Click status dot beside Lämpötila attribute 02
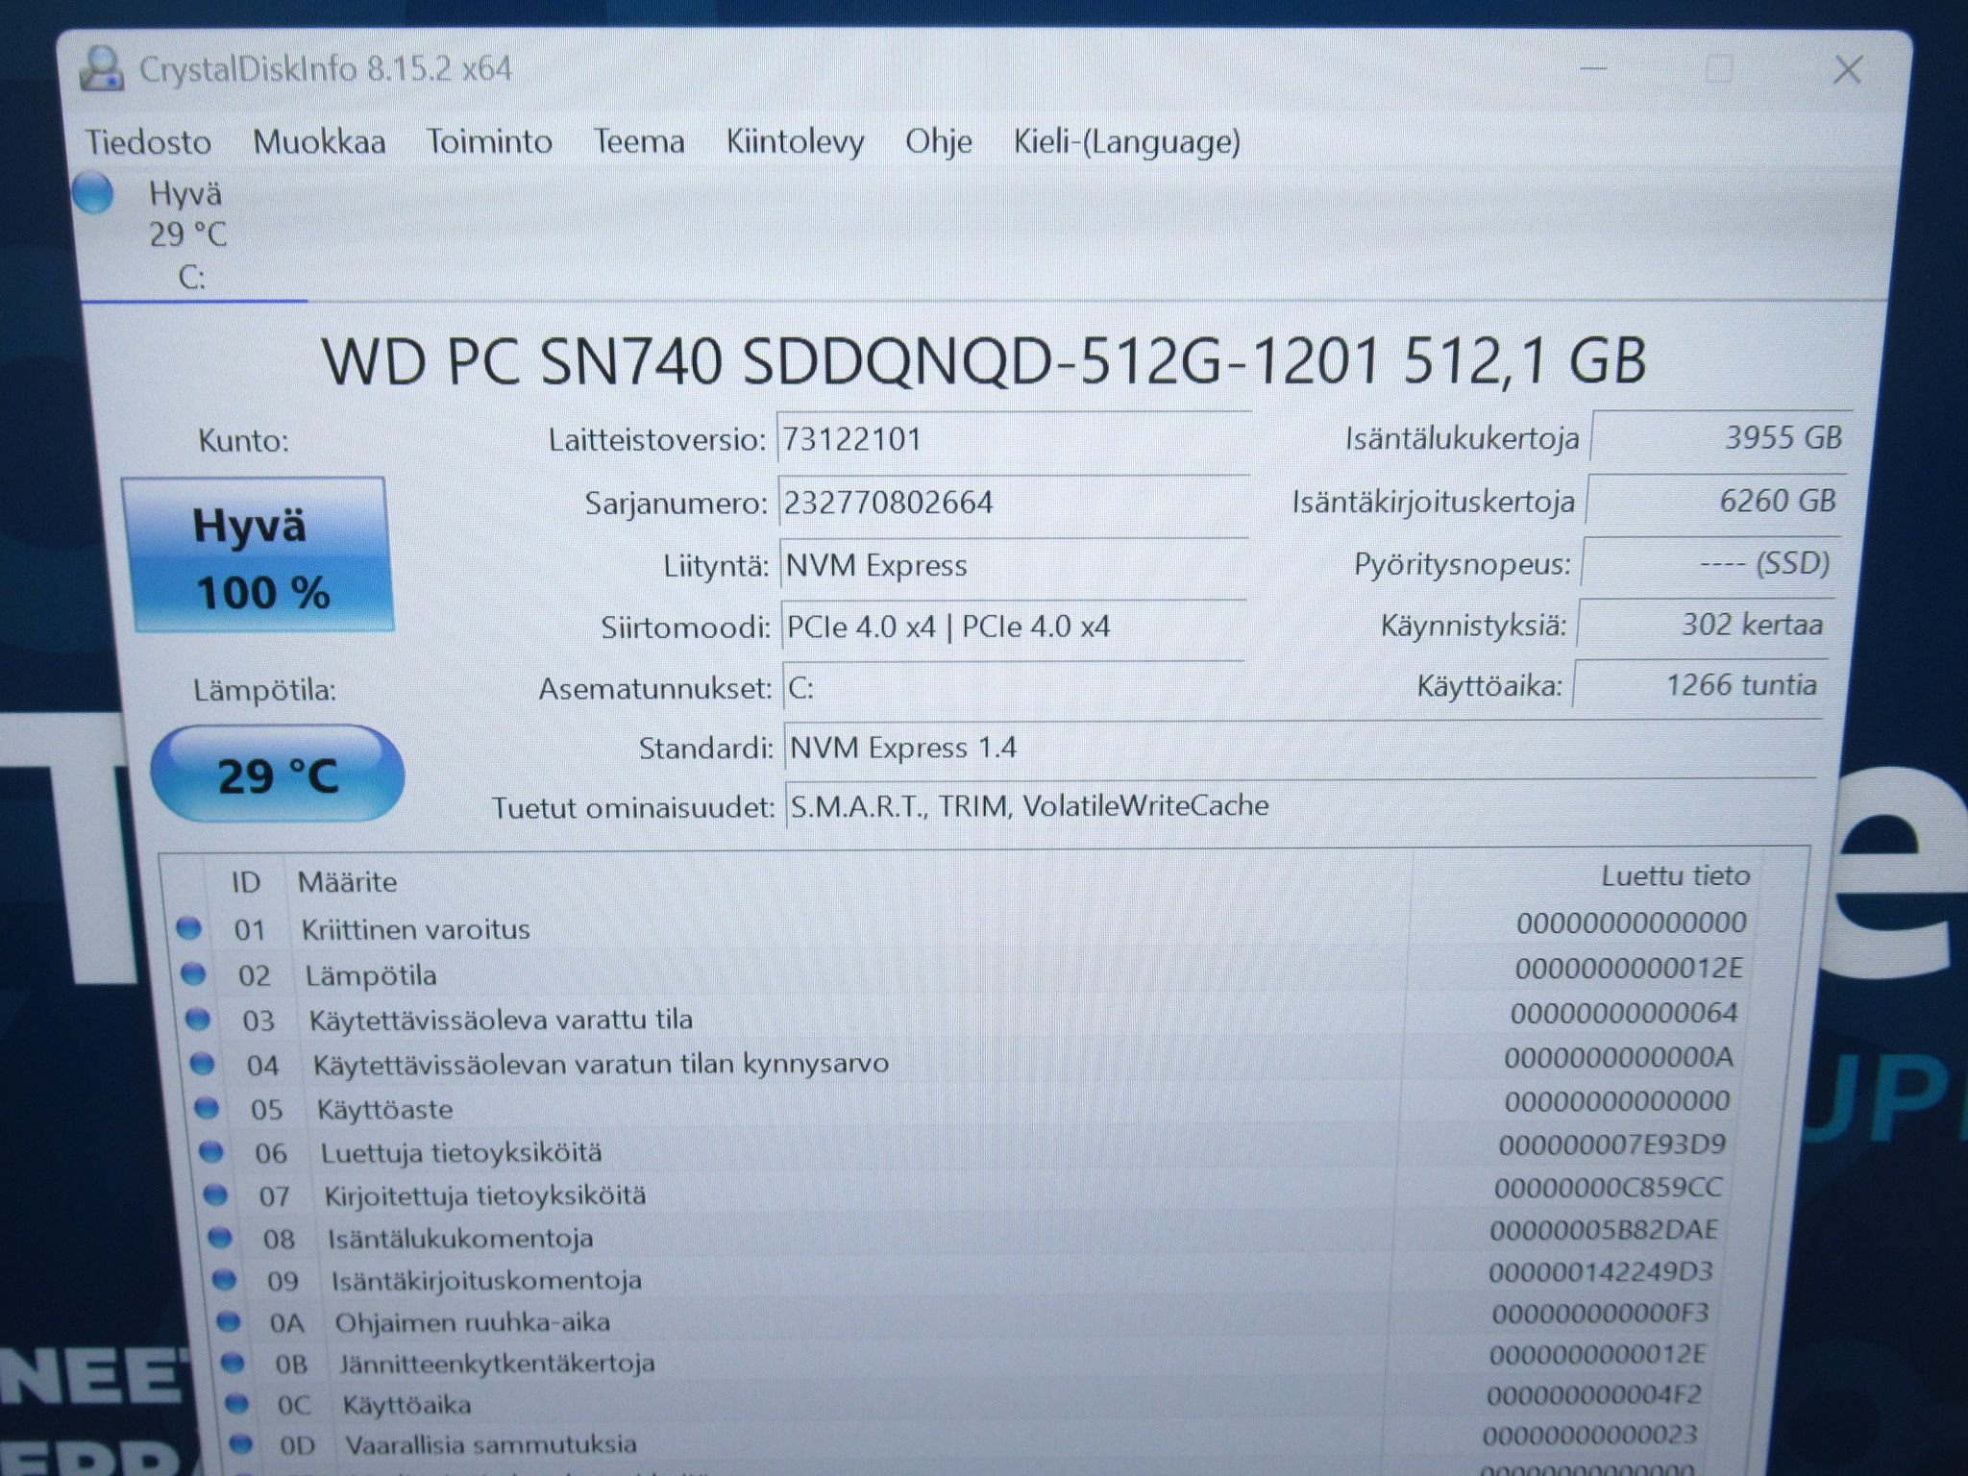 (x=193, y=974)
